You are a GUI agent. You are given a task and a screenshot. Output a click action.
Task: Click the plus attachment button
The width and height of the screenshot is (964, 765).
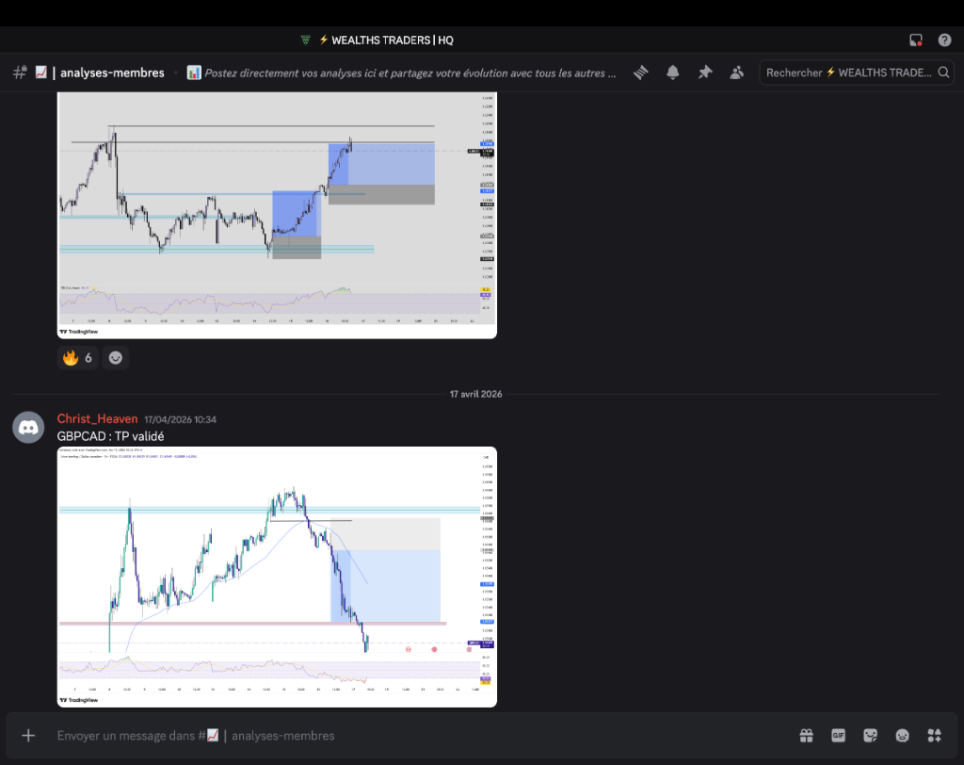[x=28, y=736]
